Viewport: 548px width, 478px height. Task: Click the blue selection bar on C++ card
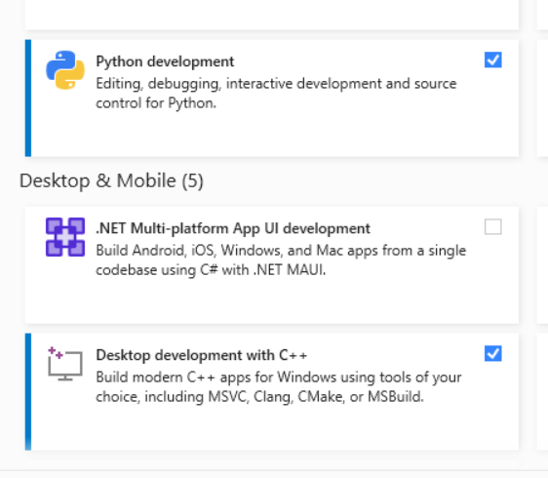[28, 391]
